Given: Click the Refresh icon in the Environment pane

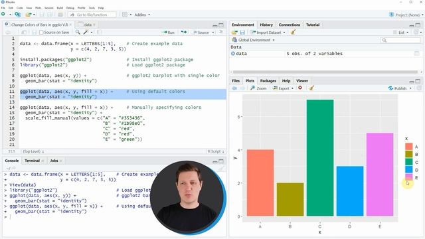Looking at the screenshot, I should click(416, 33).
